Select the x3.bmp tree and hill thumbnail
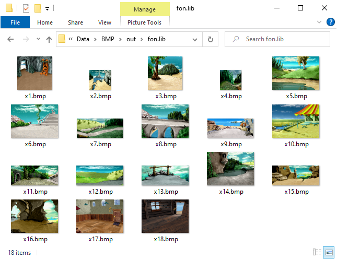The image size is (337, 259). pyautogui.click(x=165, y=73)
